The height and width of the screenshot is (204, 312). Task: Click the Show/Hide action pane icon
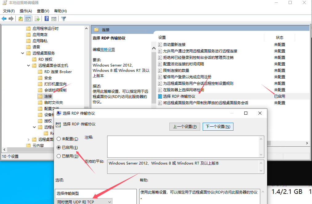pos(54,19)
